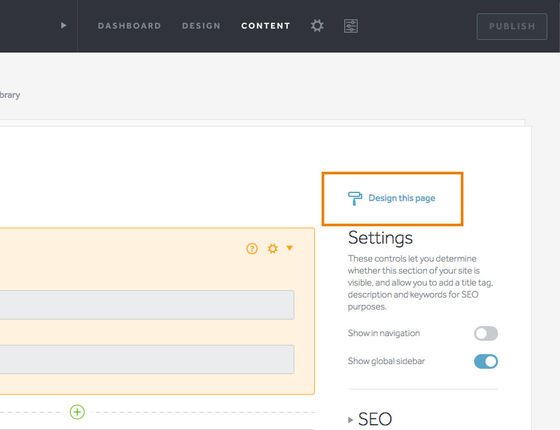
Task: Click the first gray input field
Action: click(146, 305)
